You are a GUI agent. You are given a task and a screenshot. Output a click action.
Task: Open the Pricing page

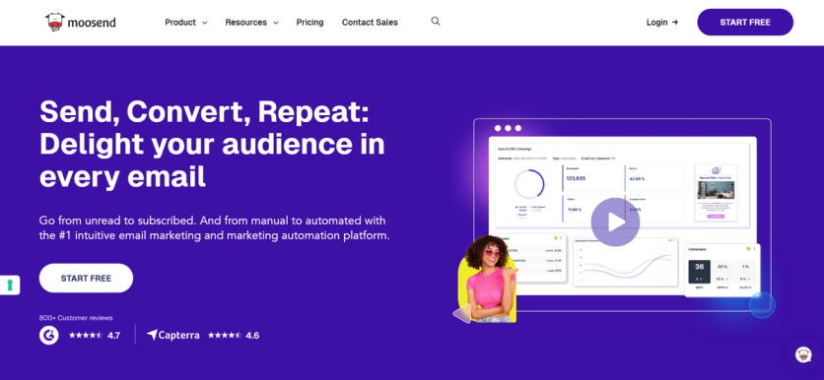309,22
